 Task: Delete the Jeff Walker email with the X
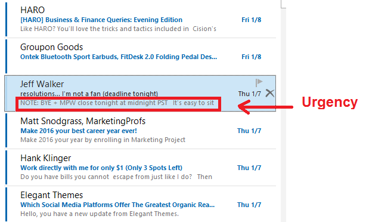coord(270,93)
